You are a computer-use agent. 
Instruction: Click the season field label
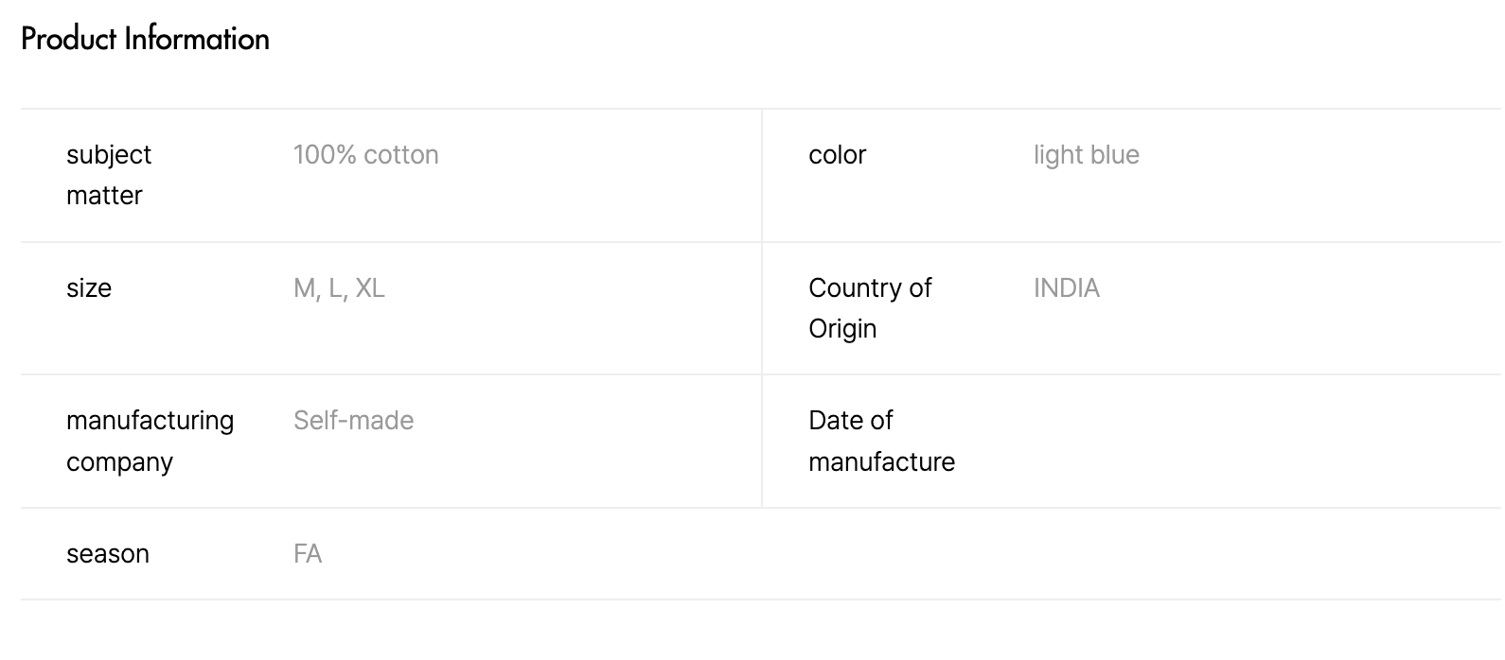[x=108, y=554]
